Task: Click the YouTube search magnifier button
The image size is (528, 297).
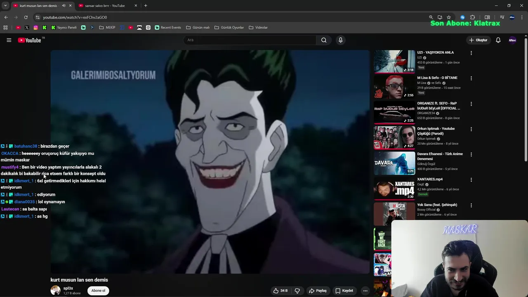Action: tap(324, 40)
